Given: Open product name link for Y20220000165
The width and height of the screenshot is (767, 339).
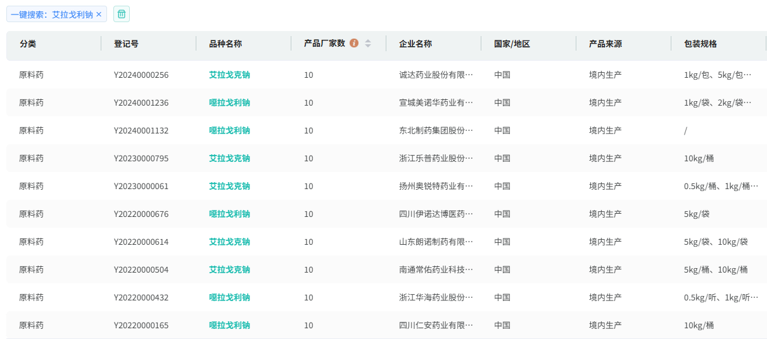Looking at the screenshot, I should click(229, 325).
